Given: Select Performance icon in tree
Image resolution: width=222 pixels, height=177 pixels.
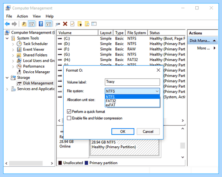Looking at the screenshot, I should [x=19, y=66].
